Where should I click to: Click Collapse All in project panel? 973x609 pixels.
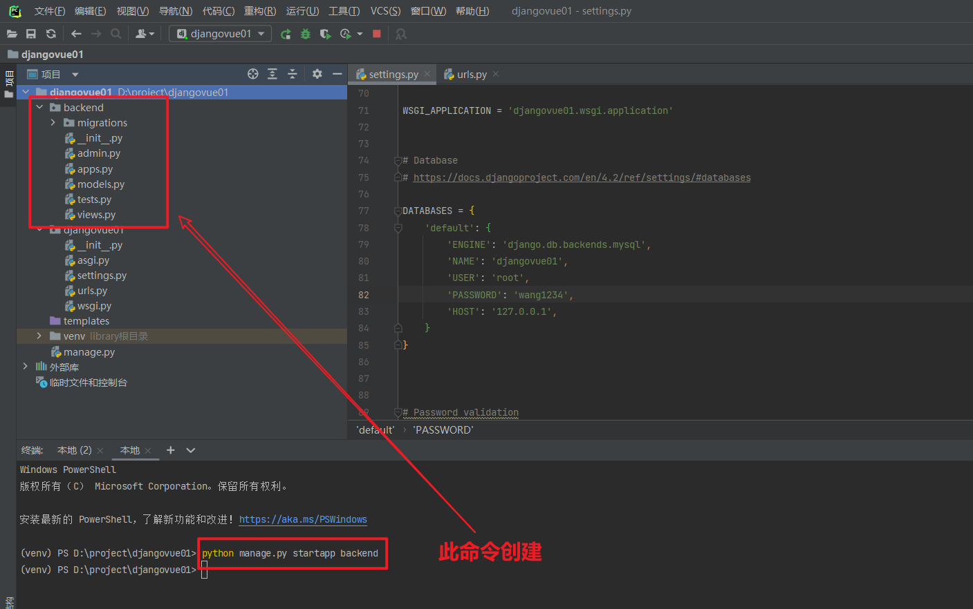click(293, 74)
